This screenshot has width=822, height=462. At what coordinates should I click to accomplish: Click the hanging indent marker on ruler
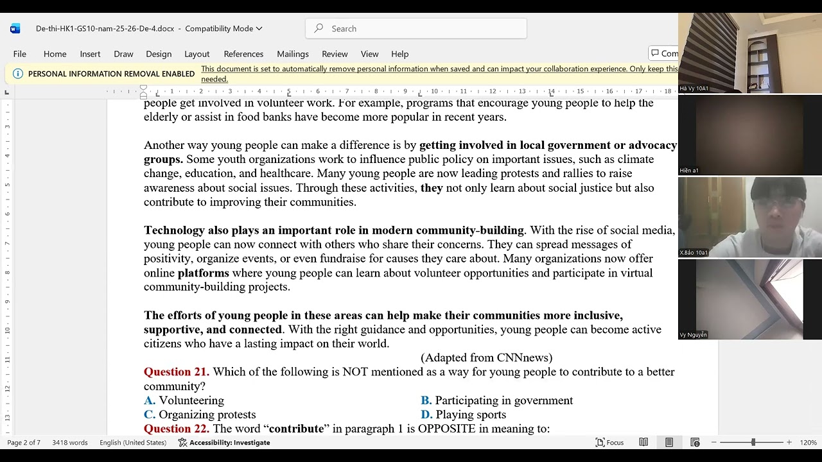[x=143, y=94]
